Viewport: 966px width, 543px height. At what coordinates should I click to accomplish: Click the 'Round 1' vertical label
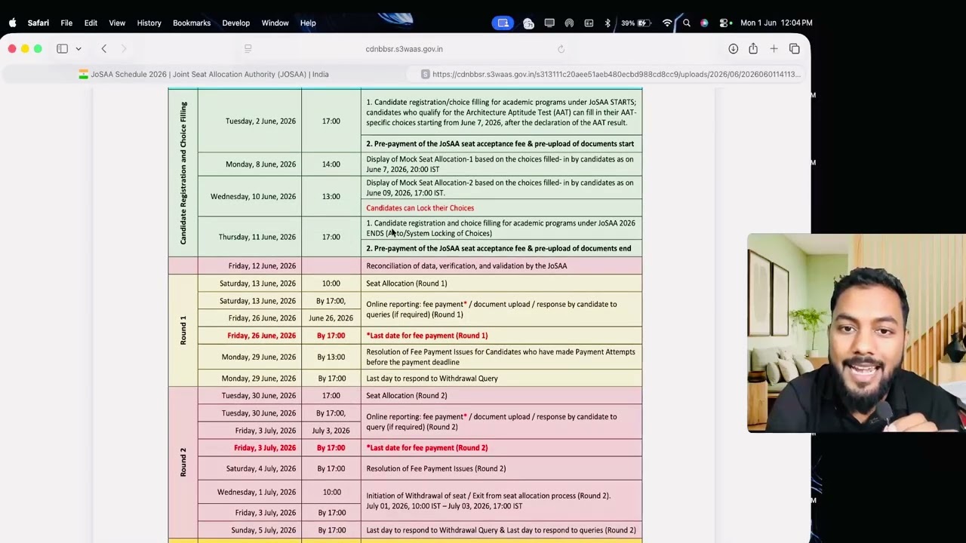(x=183, y=330)
